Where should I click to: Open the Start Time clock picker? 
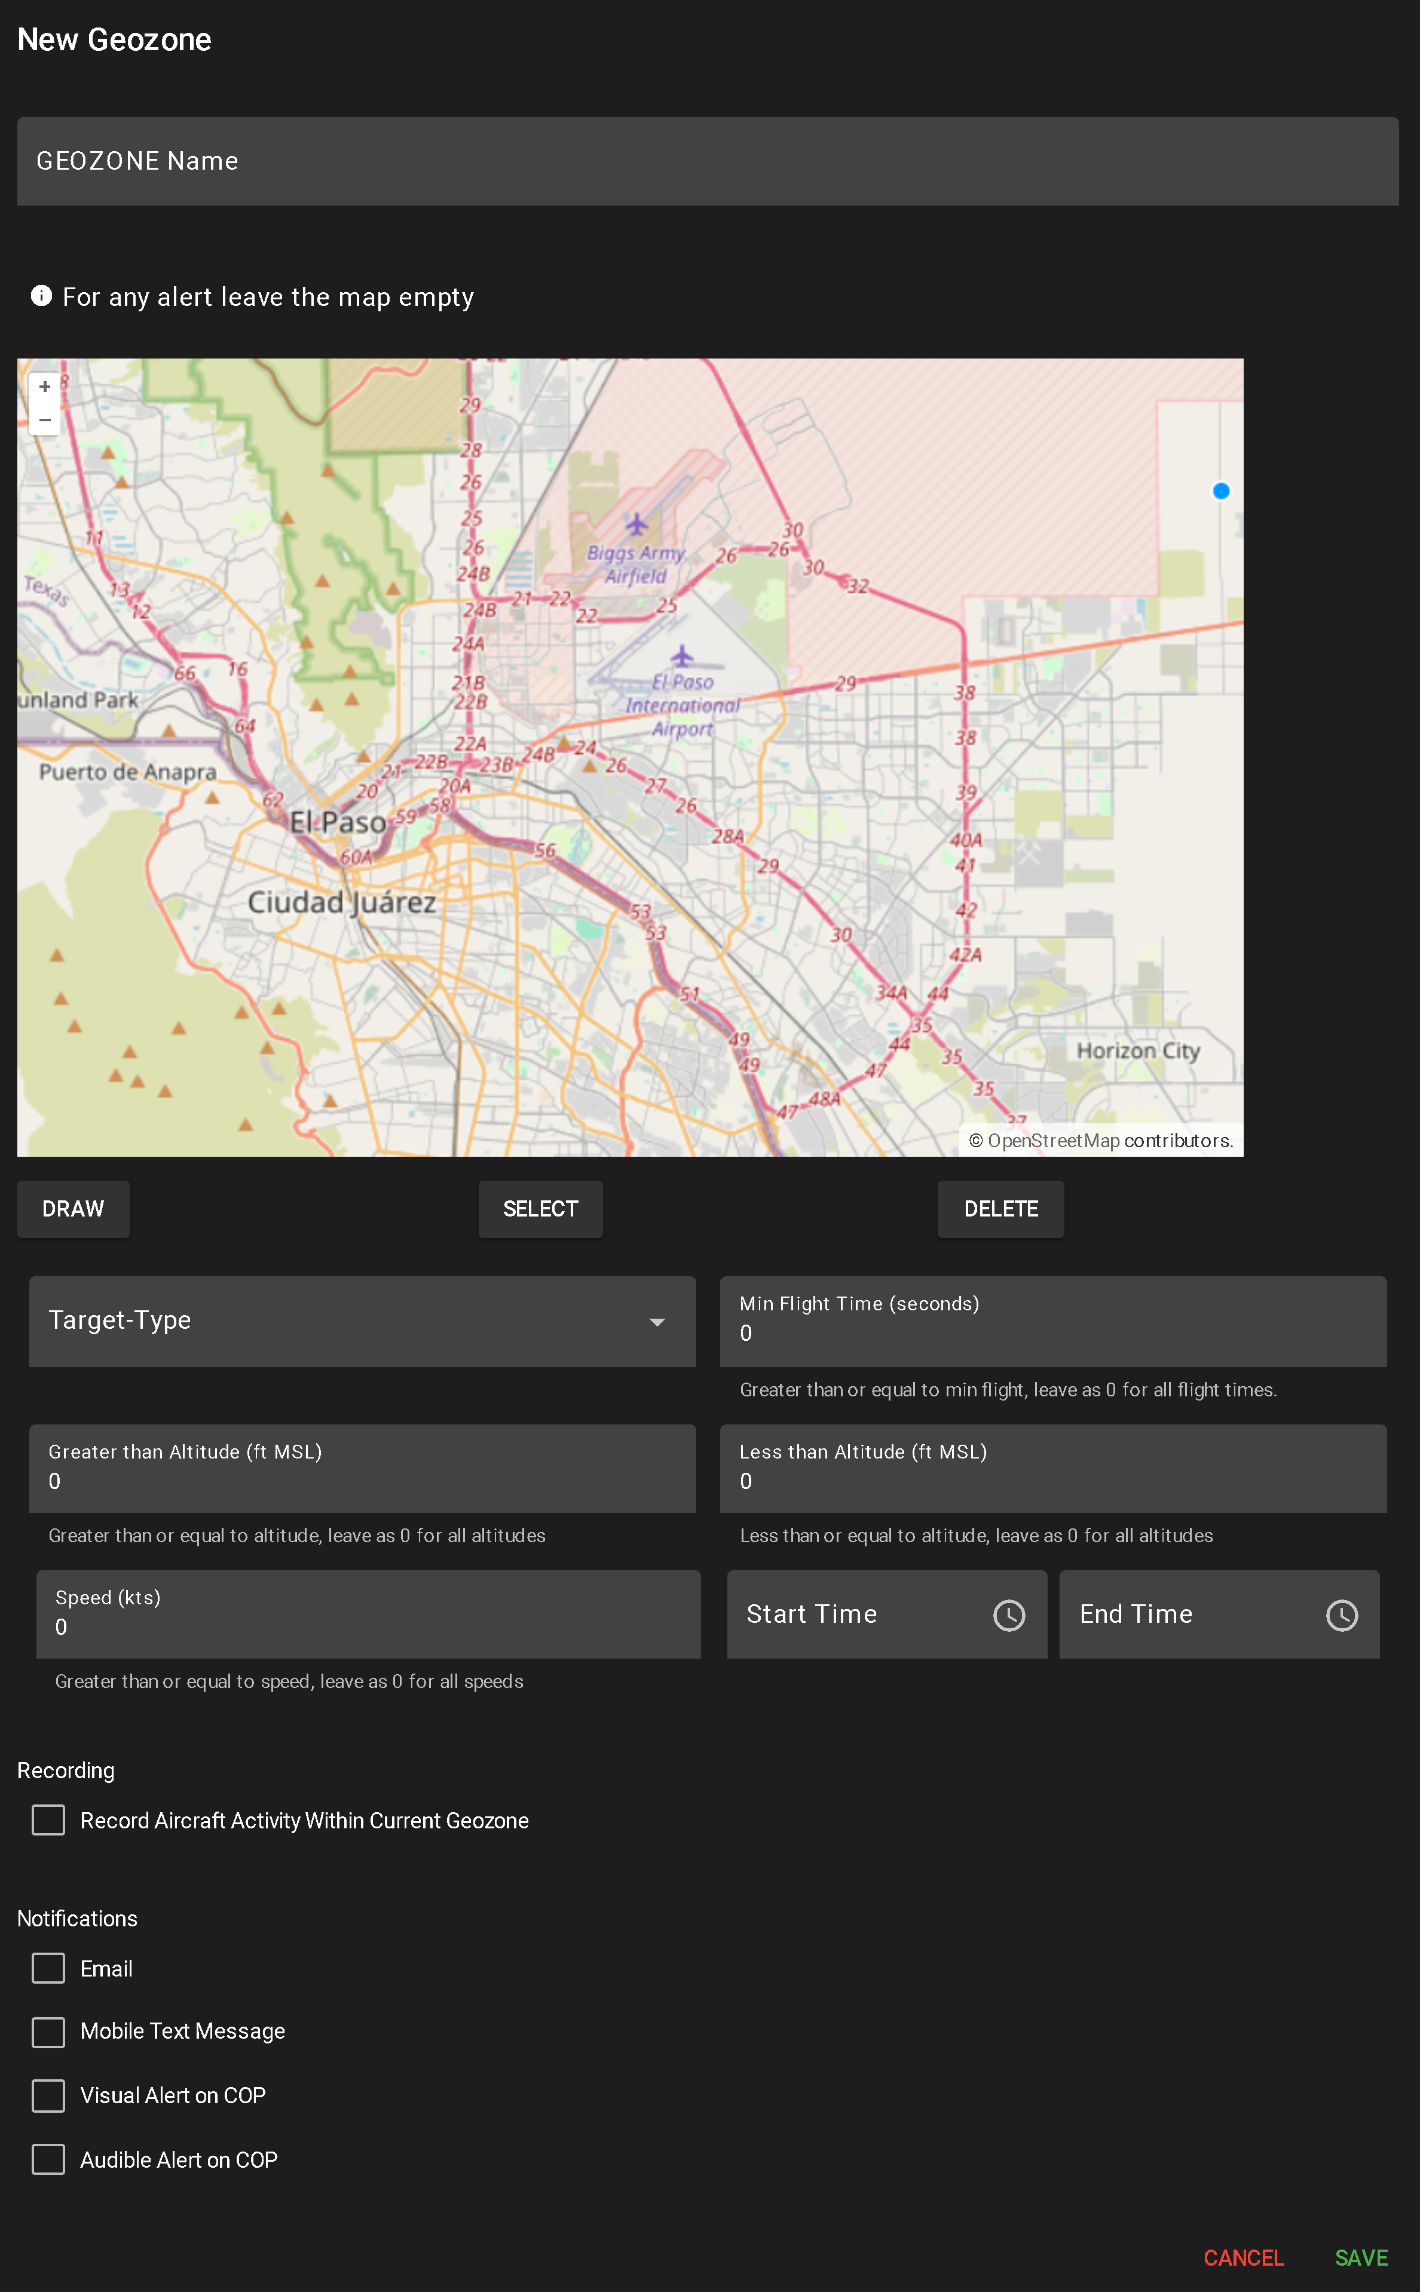point(1009,1615)
